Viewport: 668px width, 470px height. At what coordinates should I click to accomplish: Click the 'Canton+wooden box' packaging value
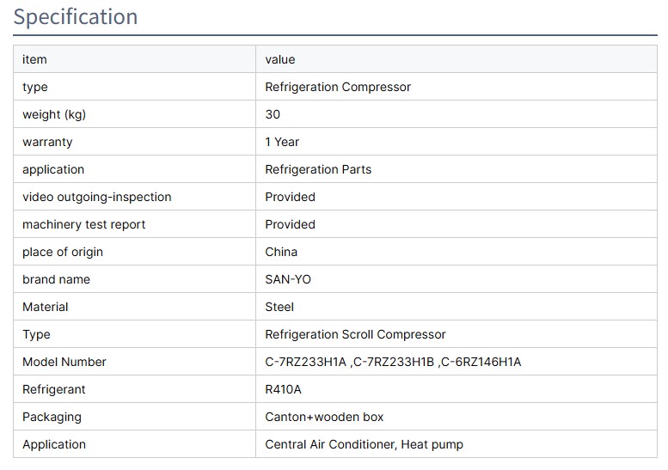pos(324,417)
